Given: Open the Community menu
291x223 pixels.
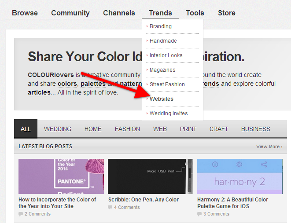Looking at the screenshot, I should 70,13.
